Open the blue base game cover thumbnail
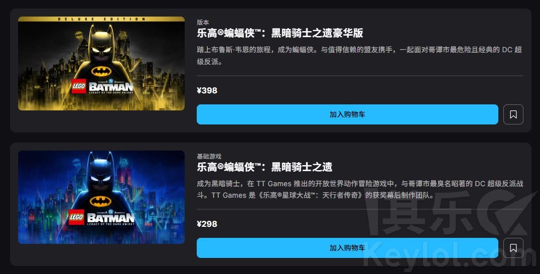The height and width of the screenshot is (274, 540). 101,197
